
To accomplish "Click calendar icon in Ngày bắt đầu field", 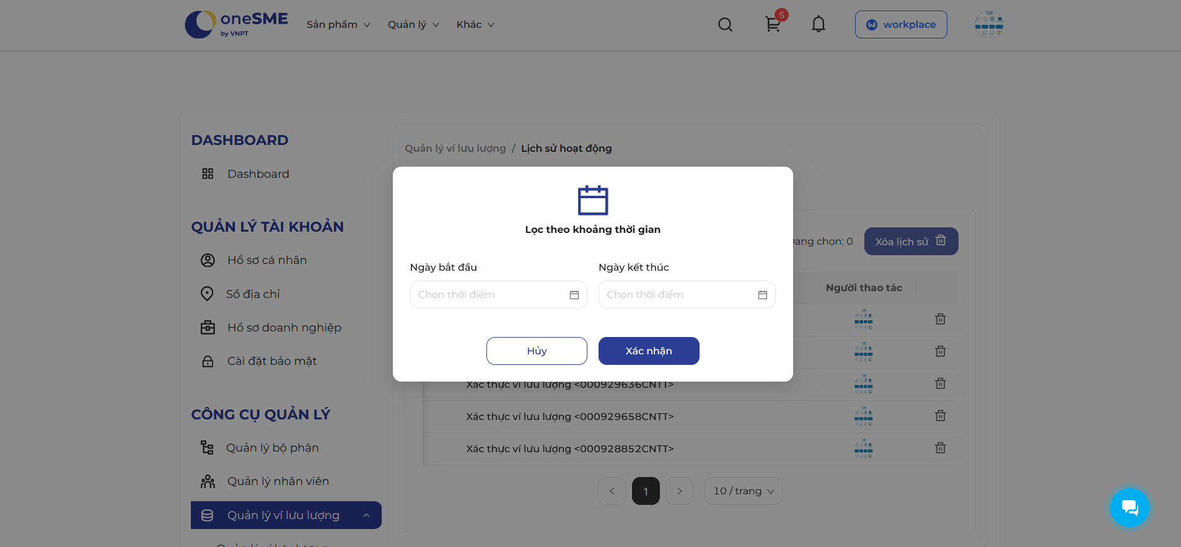I will (x=574, y=295).
